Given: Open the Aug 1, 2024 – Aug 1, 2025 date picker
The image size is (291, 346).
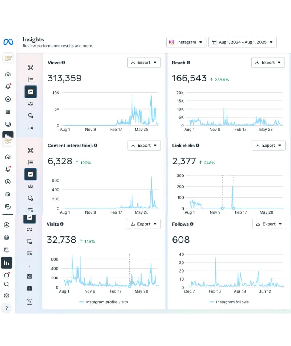Looking at the screenshot, I should pos(242,42).
